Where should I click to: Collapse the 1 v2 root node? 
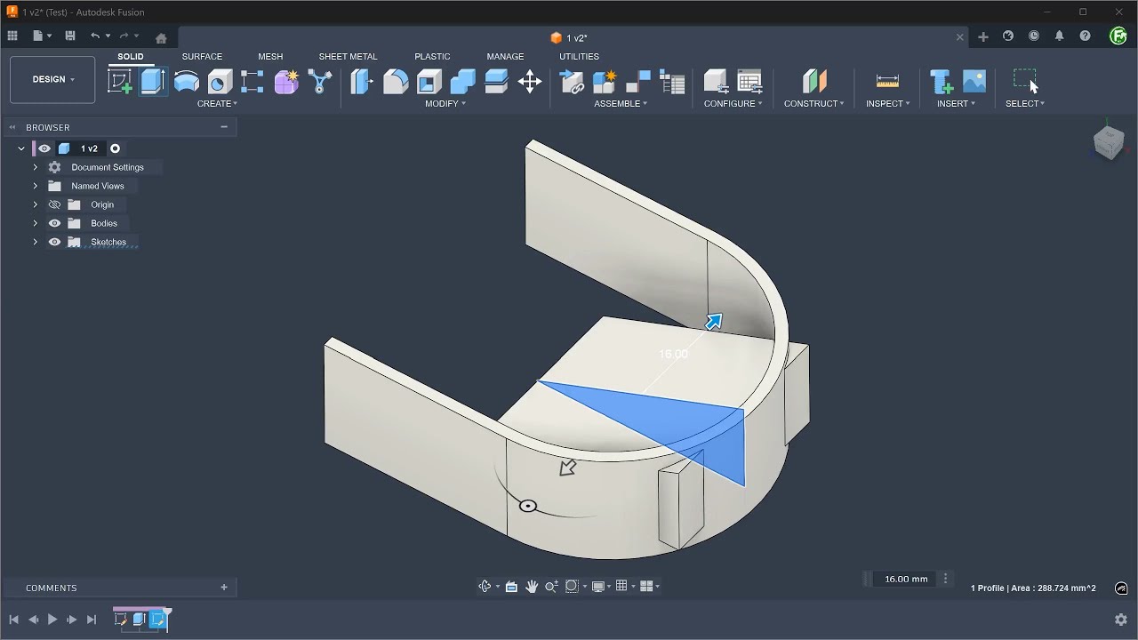click(21, 148)
